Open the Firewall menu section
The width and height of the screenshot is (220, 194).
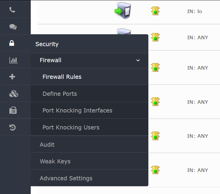(90, 60)
